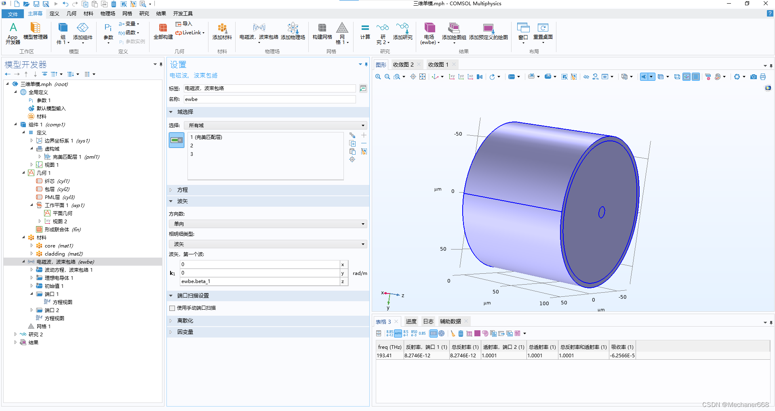Open the number of directions (单向) dropdown
Image resolution: width=775 pixels, height=411 pixels.
(268, 224)
